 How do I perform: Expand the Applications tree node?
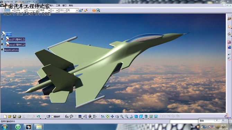click(x=2, y=49)
